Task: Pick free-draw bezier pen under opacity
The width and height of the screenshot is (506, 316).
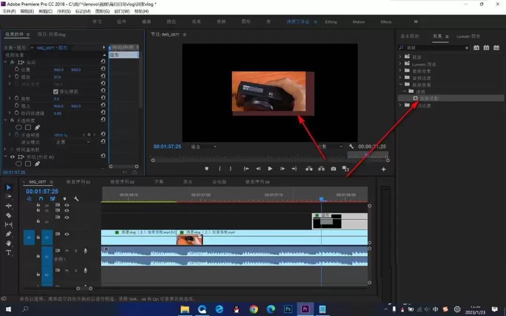Action: (37, 127)
